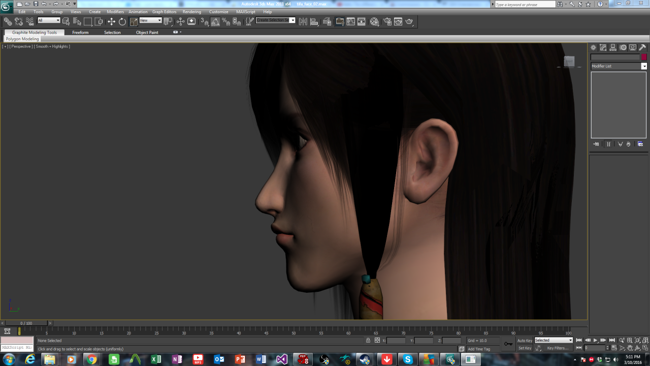Screen dimensions: 650x366
Task: Open the Selected key filter dropdown
Action: pos(554,341)
